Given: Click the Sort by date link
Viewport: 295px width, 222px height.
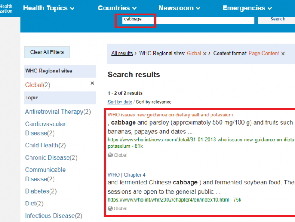Looking at the screenshot, I should coord(120,102).
